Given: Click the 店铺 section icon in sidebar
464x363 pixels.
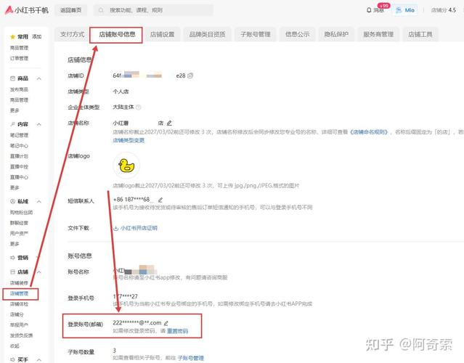Looking at the screenshot, I should pyautogui.click(x=12, y=272).
